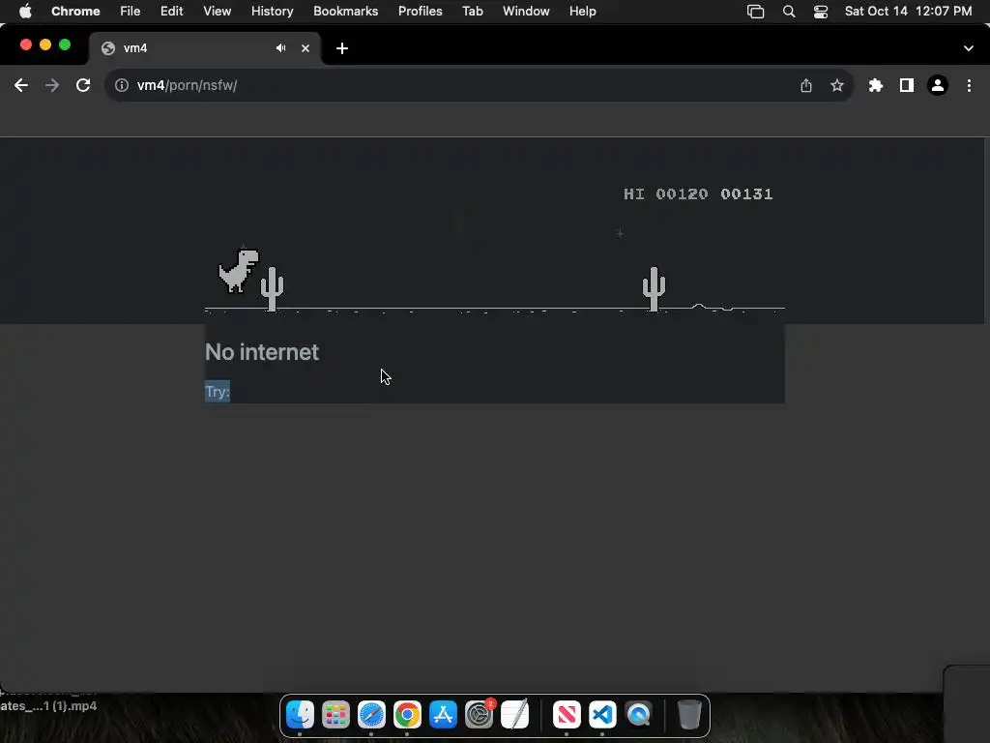Open a new tab
The image size is (990, 743).
click(x=342, y=48)
